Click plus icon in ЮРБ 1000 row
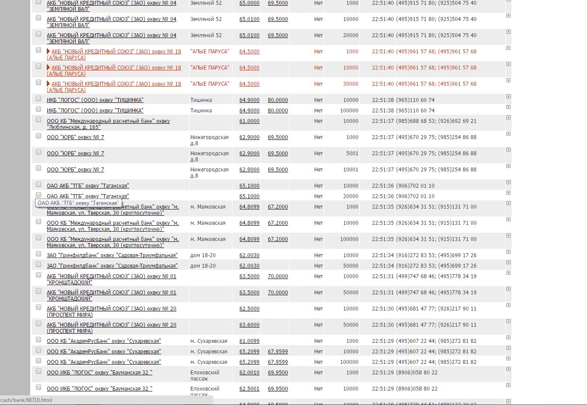Image resolution: width=587 pixels, height=405 pixels. pyautogui.click(x=508, y=134)
